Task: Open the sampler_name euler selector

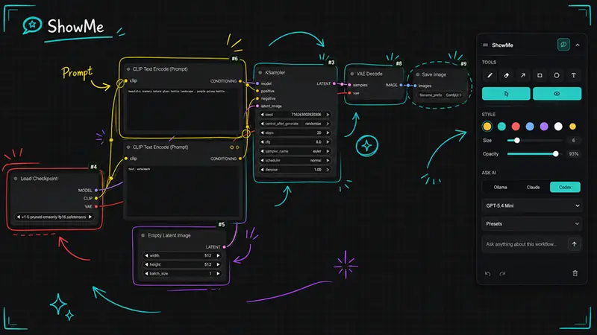Action: click(295, 151)
